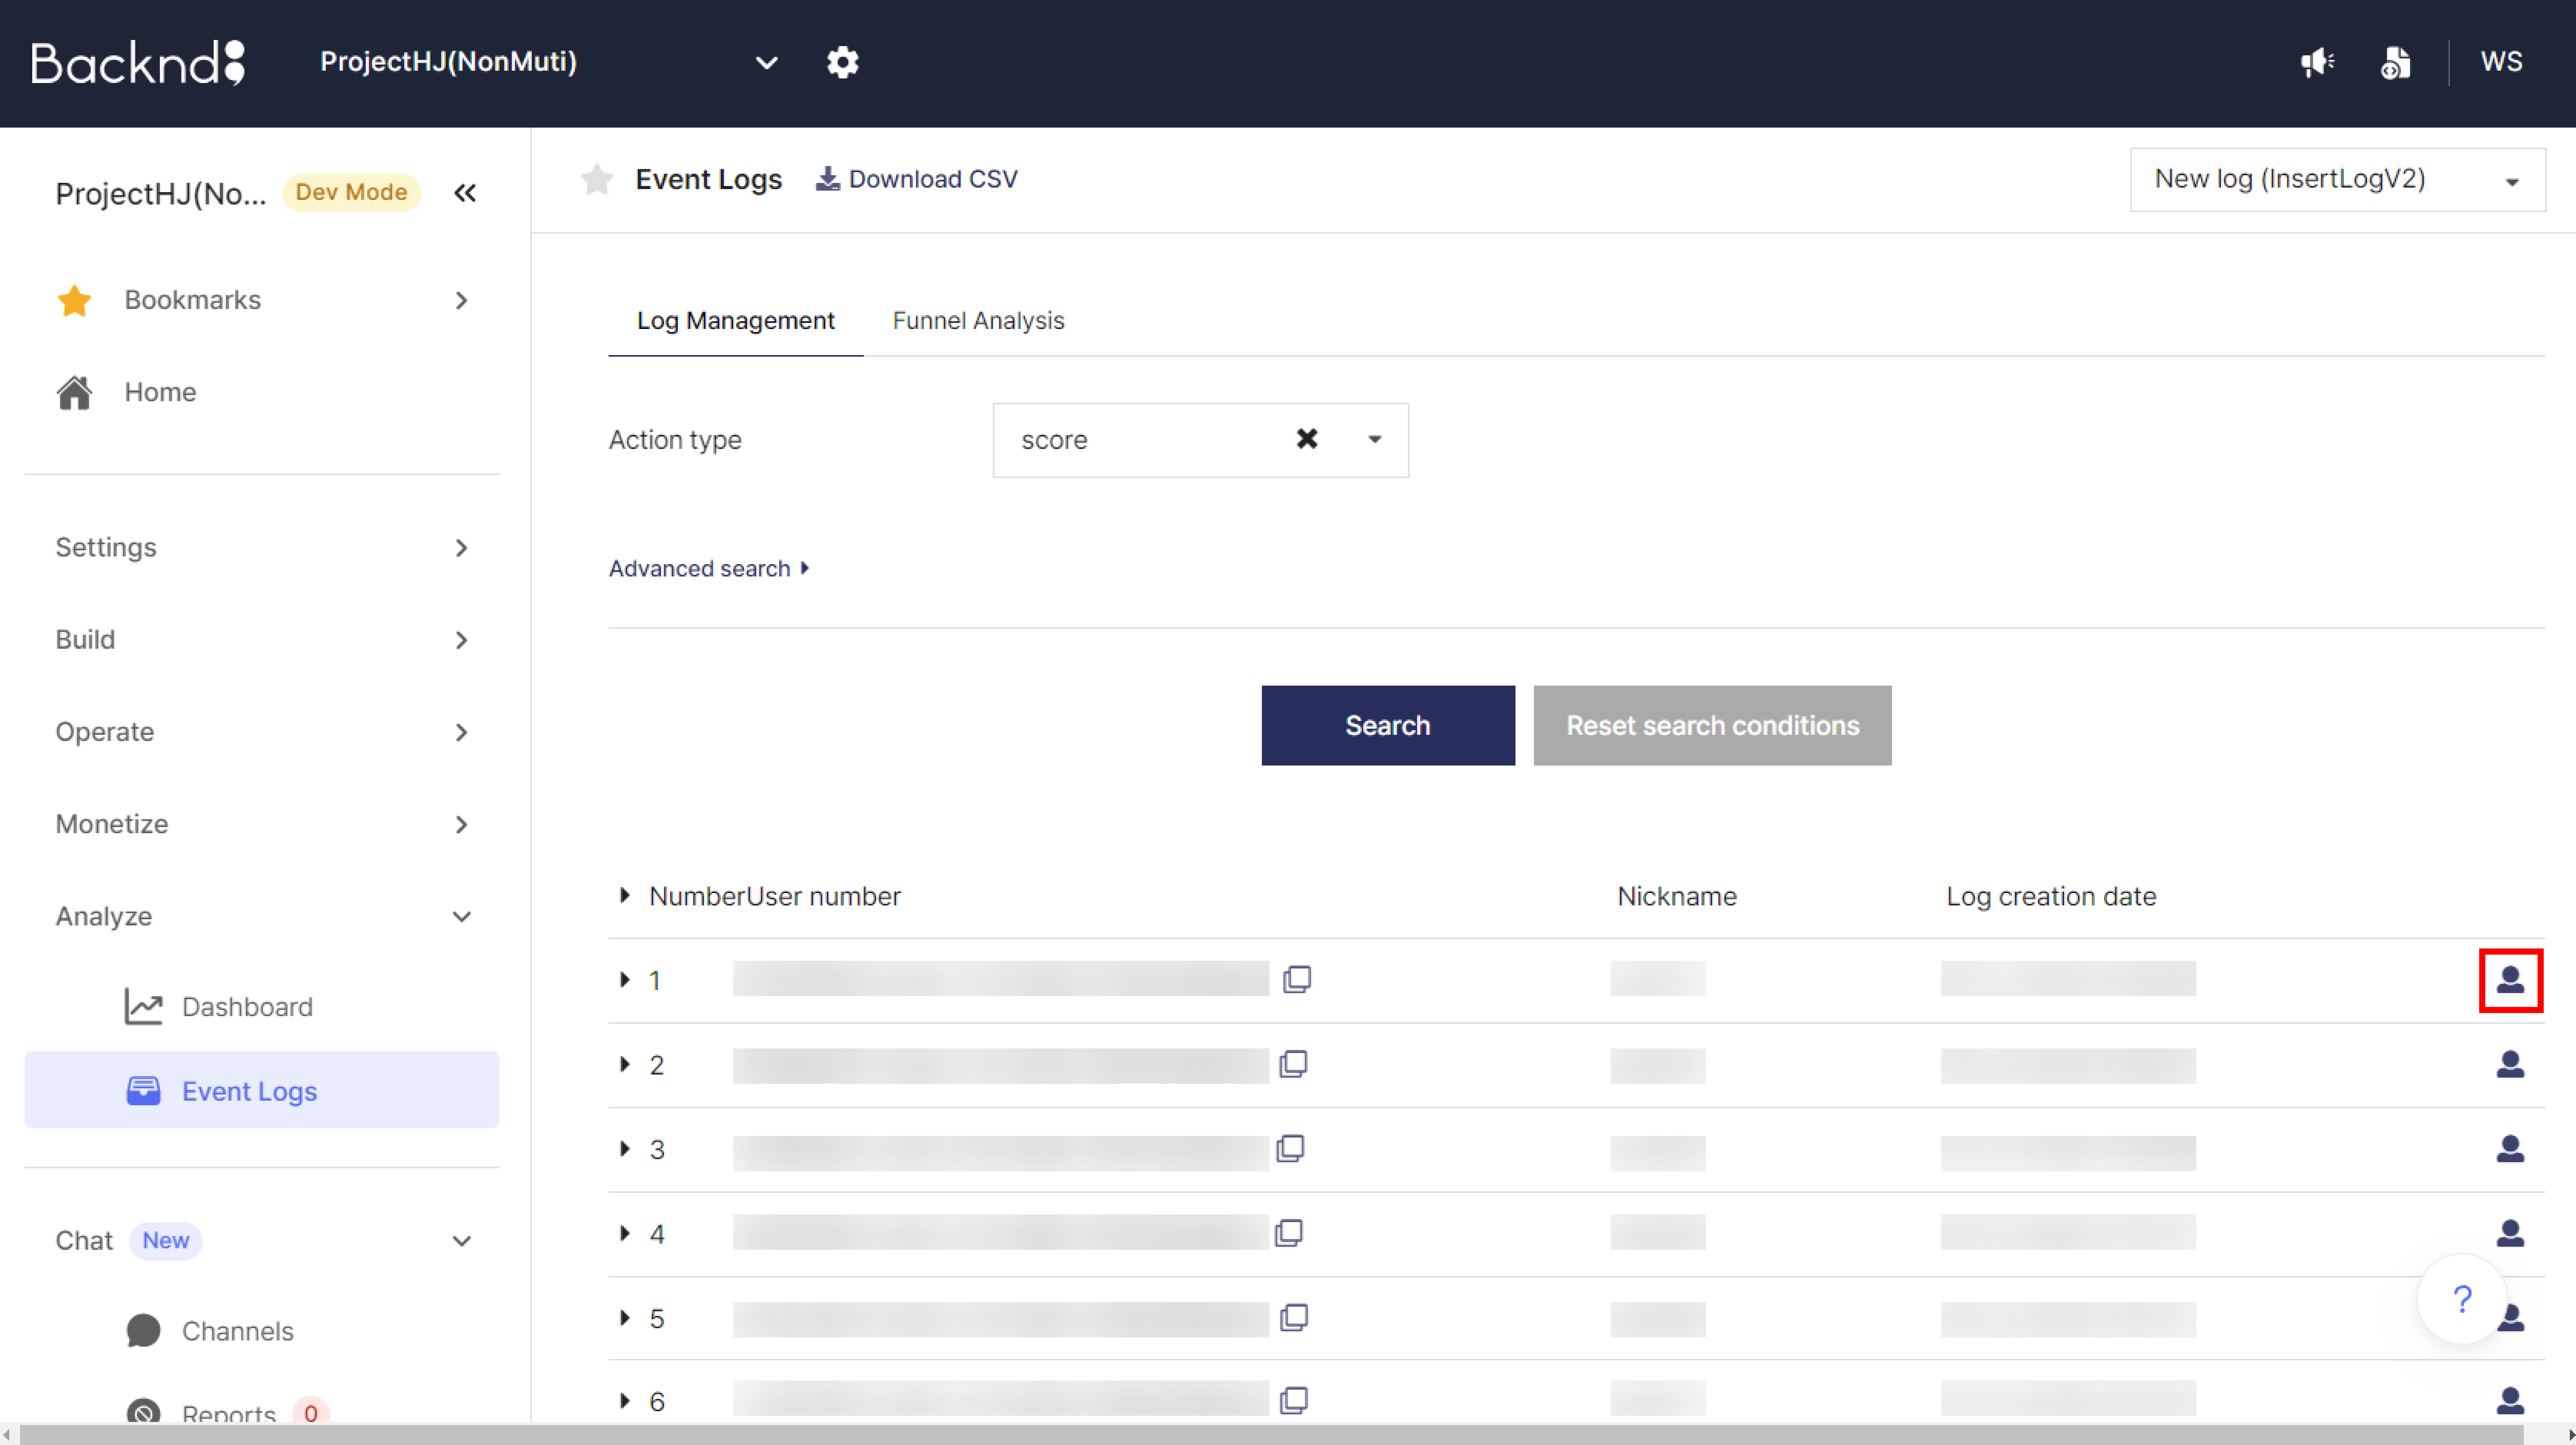This screenshot has height=1445, width=2576.
Task: Open user profile for row 1
Action: coord(2510,980)
